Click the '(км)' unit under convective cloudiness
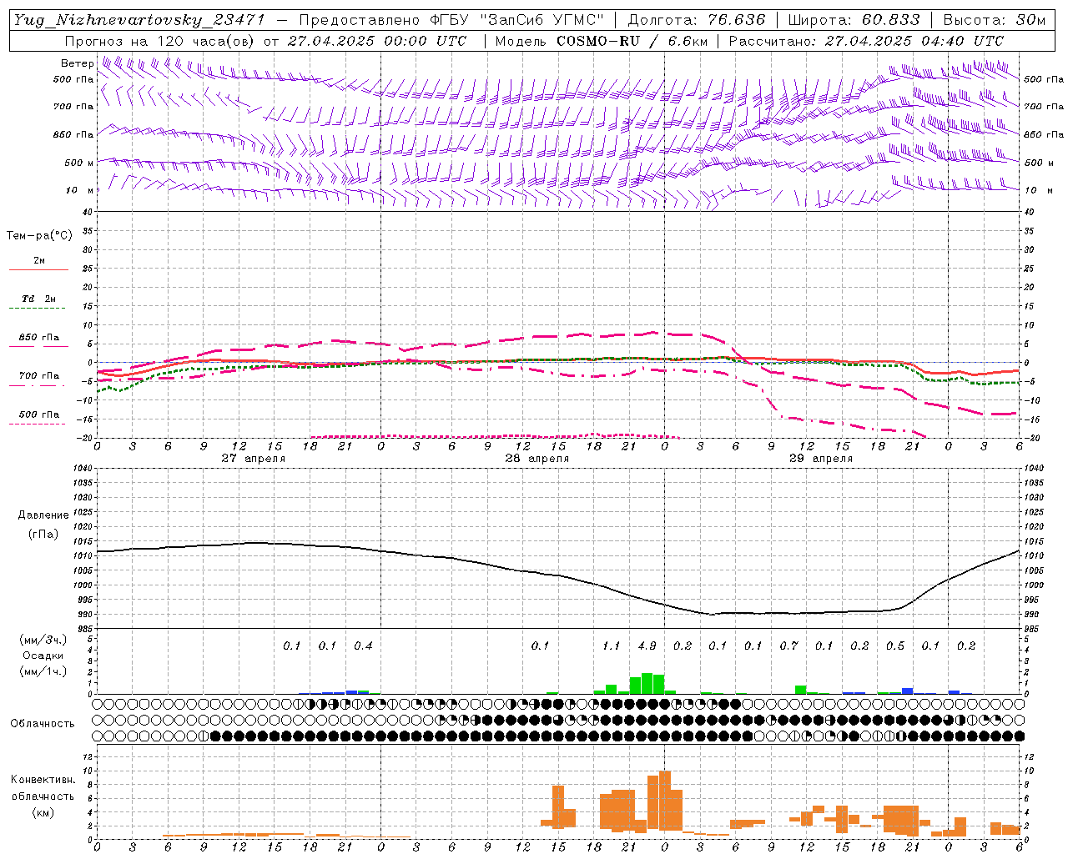Viewport: 1068px width, 854px height. pyautogui.click(x=43, y=812)
